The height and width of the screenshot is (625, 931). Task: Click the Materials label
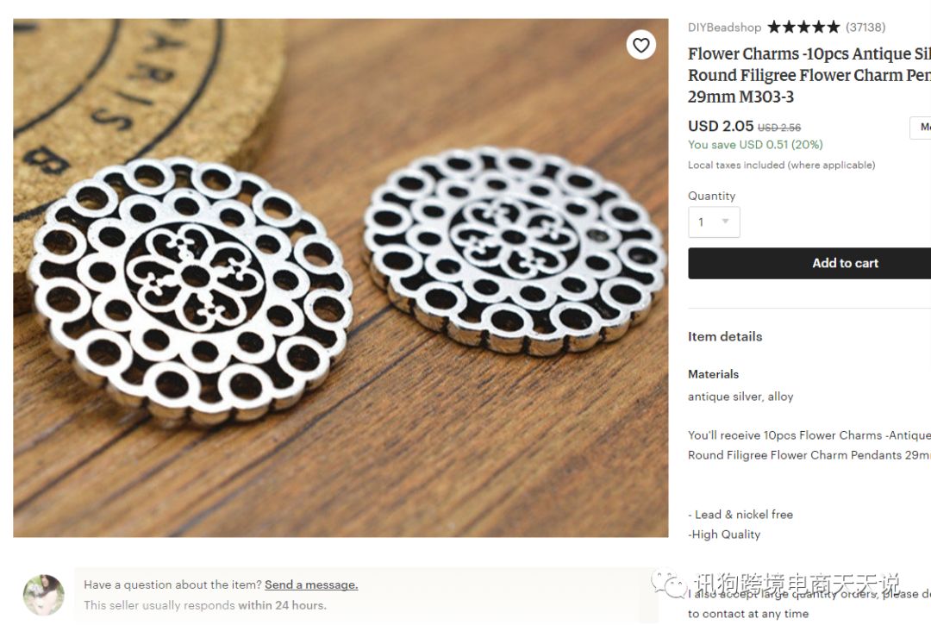coord(713,374)
